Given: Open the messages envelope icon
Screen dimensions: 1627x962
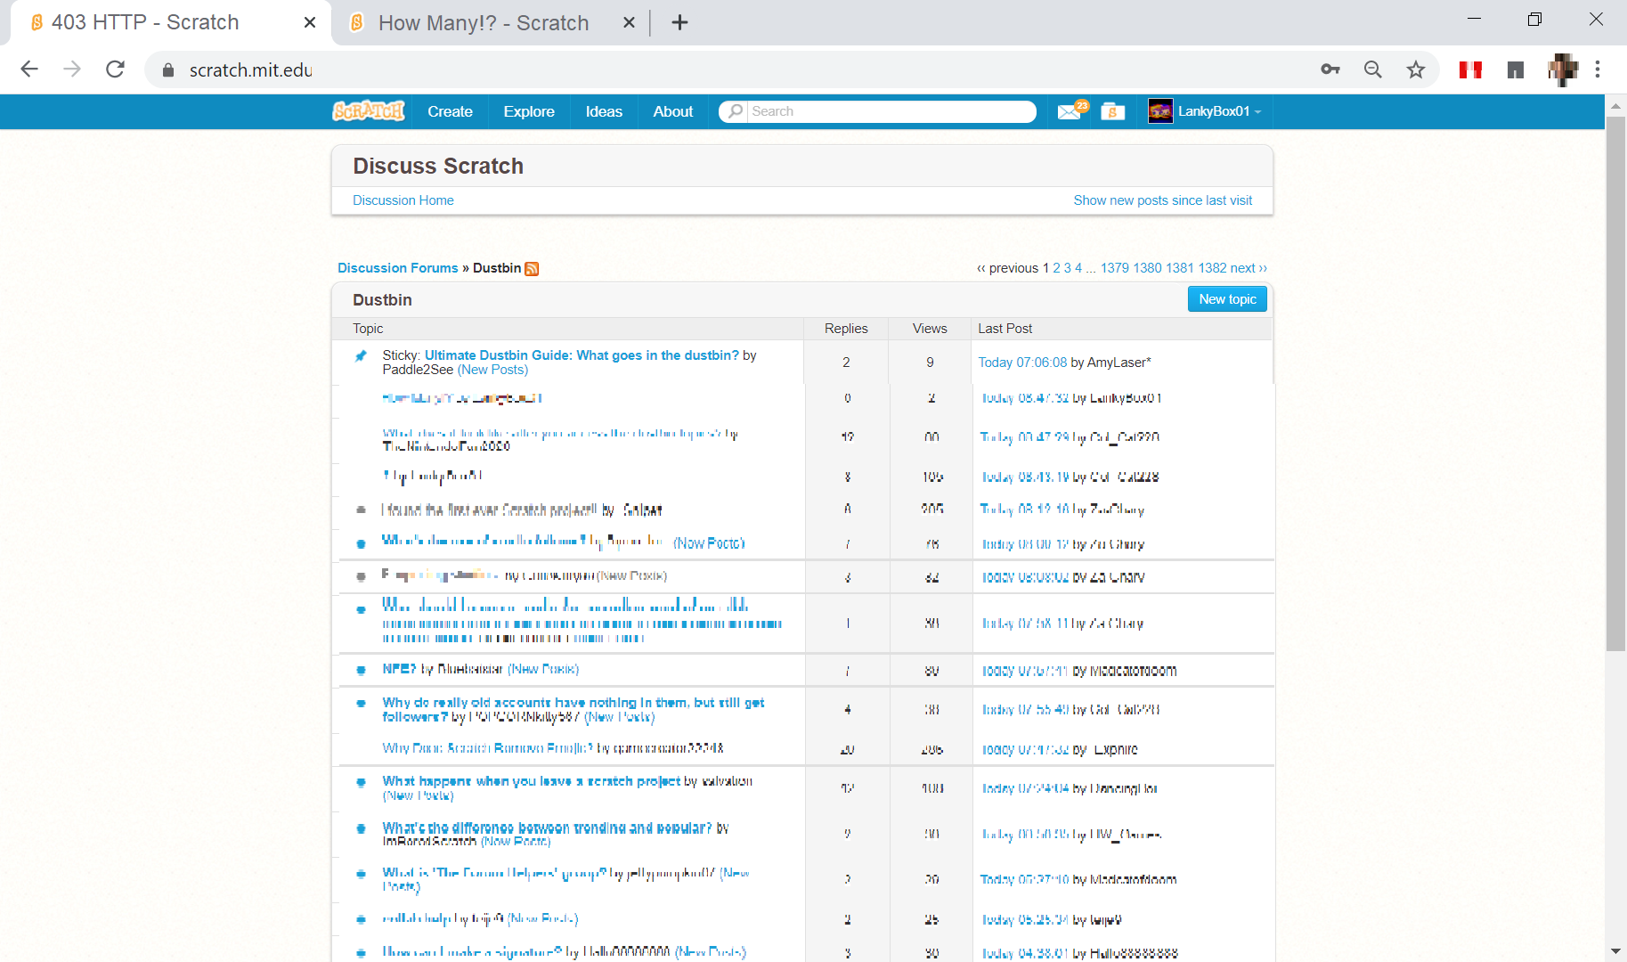Looking at the screenshot, I should click(1070, 111).
